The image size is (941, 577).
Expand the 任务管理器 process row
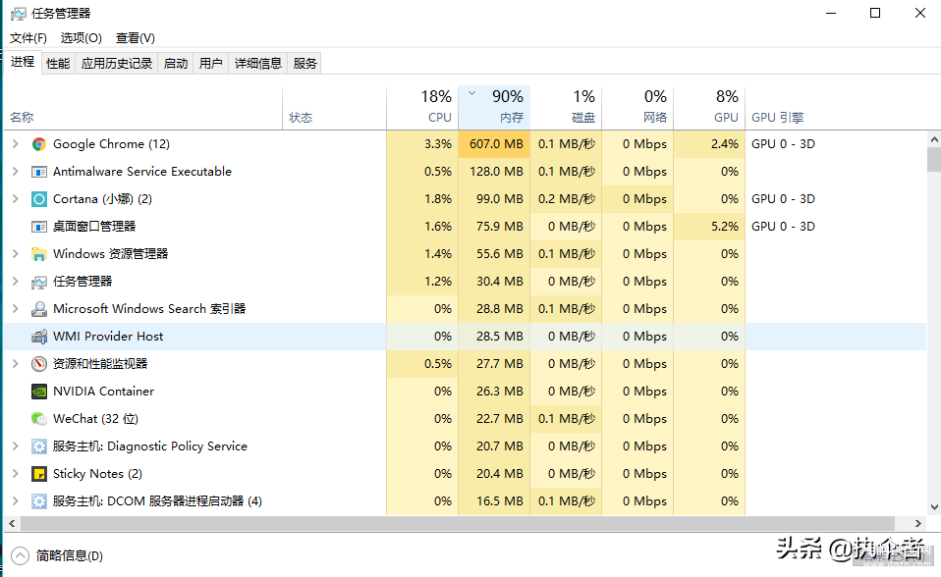(x=16, y=282)
